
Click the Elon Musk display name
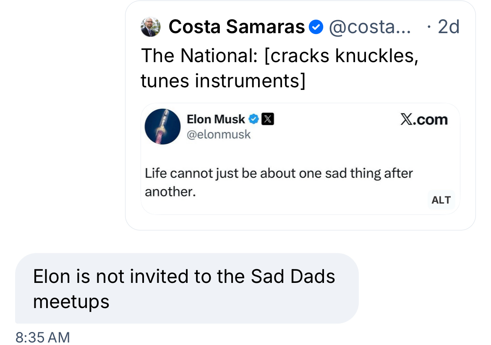pyautogui.click(x=216, y=120)
